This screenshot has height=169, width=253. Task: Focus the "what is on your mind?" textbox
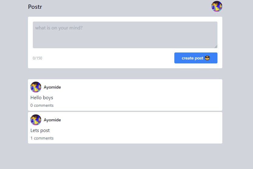[x=125, y=35]
